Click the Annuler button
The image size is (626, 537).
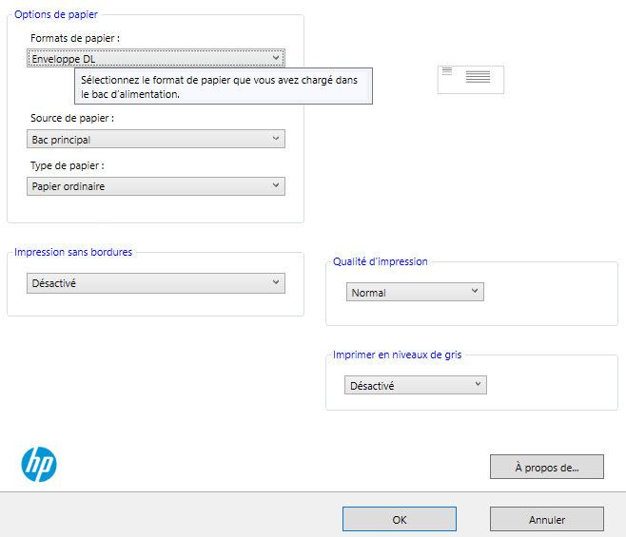pyautogui.click(x=547, y=519)
